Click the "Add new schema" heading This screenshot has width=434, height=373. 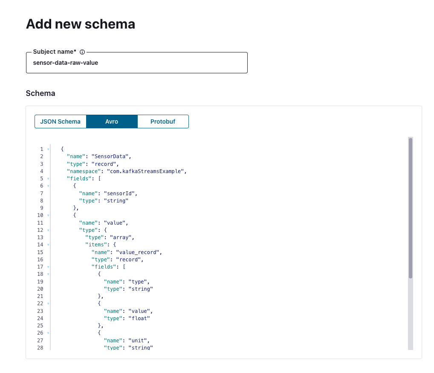tap(81, 24)
